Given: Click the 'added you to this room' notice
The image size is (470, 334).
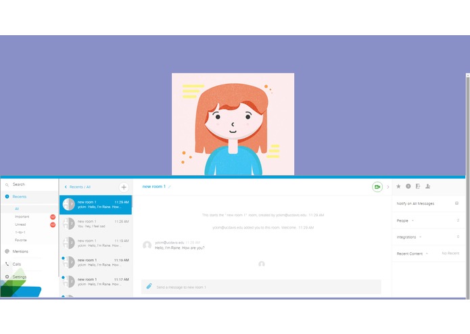Looking at the screenshot, I should (263, 228).
